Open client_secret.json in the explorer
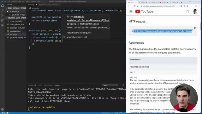 point(17,24)
